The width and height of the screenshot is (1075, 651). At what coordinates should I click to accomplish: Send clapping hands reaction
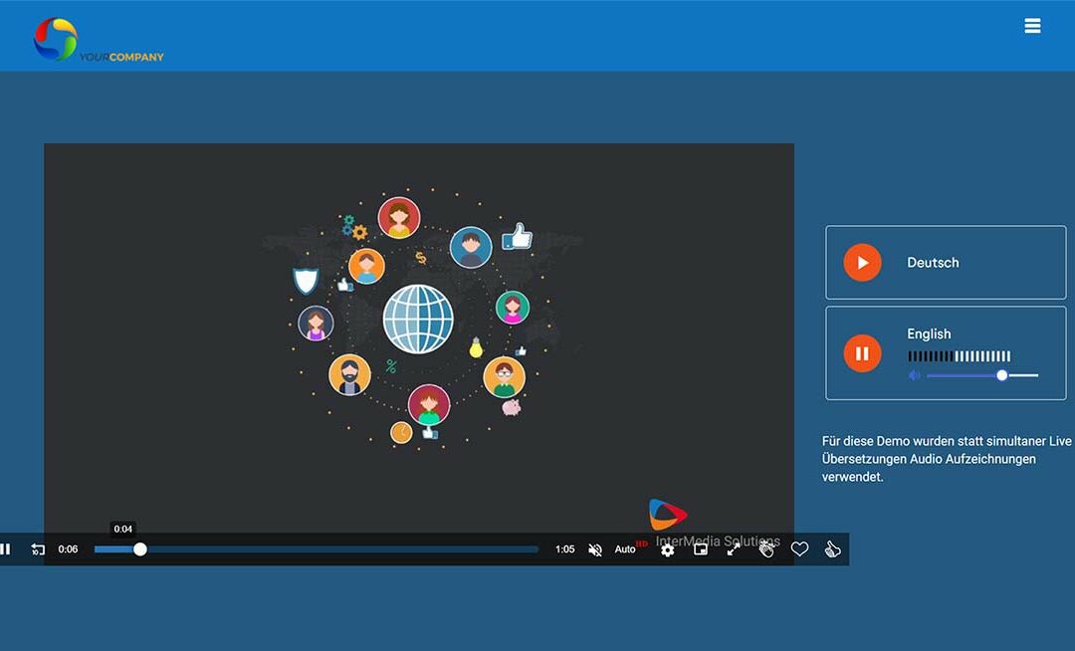766,549
